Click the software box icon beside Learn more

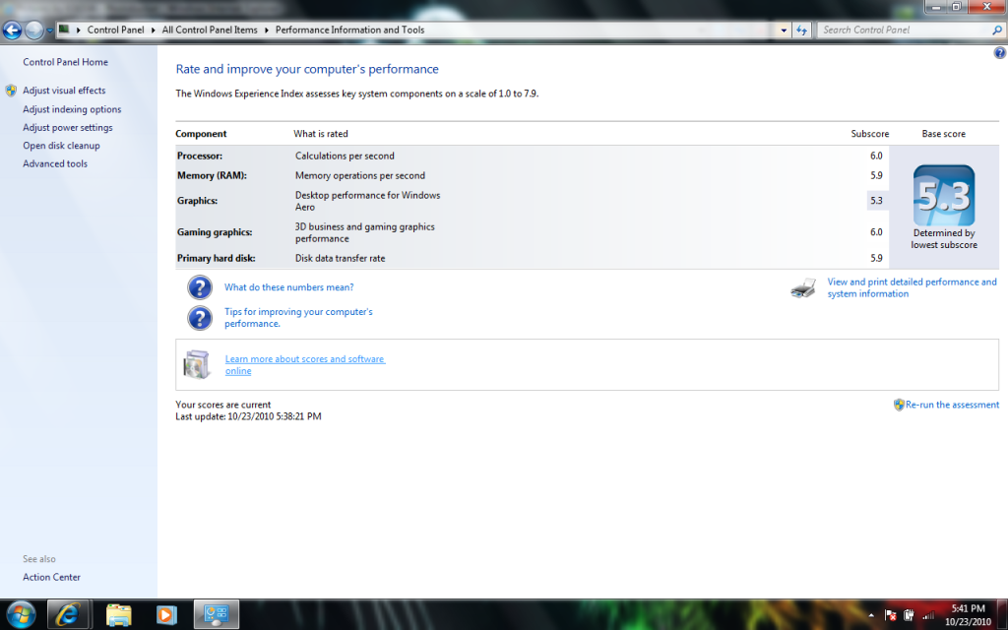pos(196,364)
